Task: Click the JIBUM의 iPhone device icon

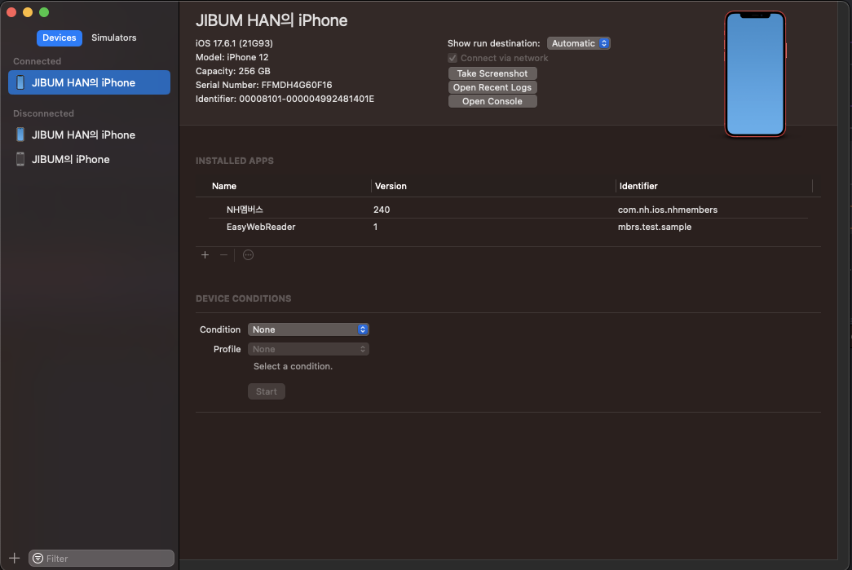Action: (20, 159)
